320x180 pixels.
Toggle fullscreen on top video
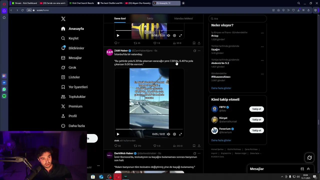pyautogui.click(x=180, y=35)
